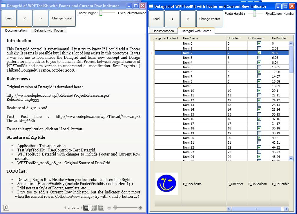
Task: Click Change Footer button in right window
Action: 210,19
